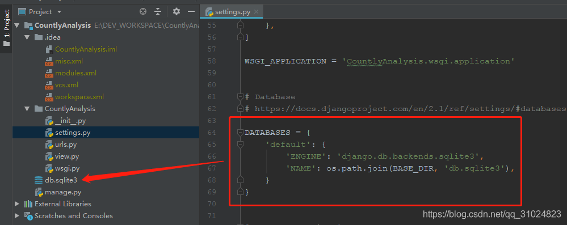The width and height of the screenshot is (567, 225).
Task: Click the root CountlyAnalysis module folder icon
Action: coord(28,26)
